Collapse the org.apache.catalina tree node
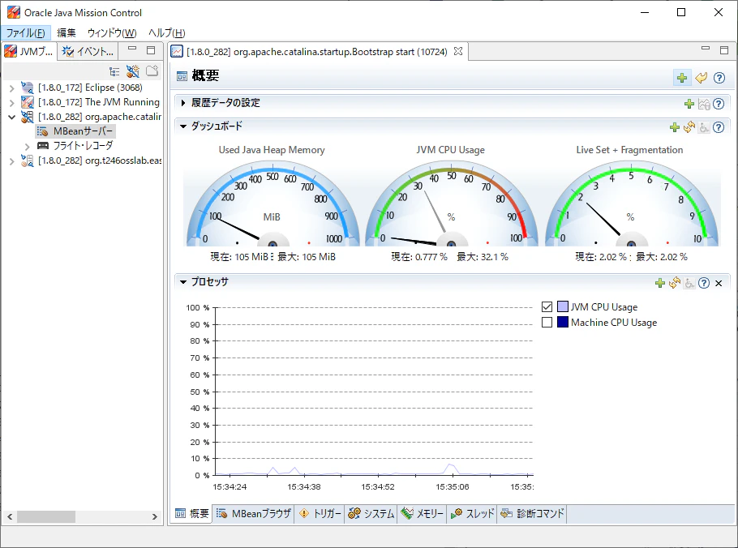 (x=12, y=117)
